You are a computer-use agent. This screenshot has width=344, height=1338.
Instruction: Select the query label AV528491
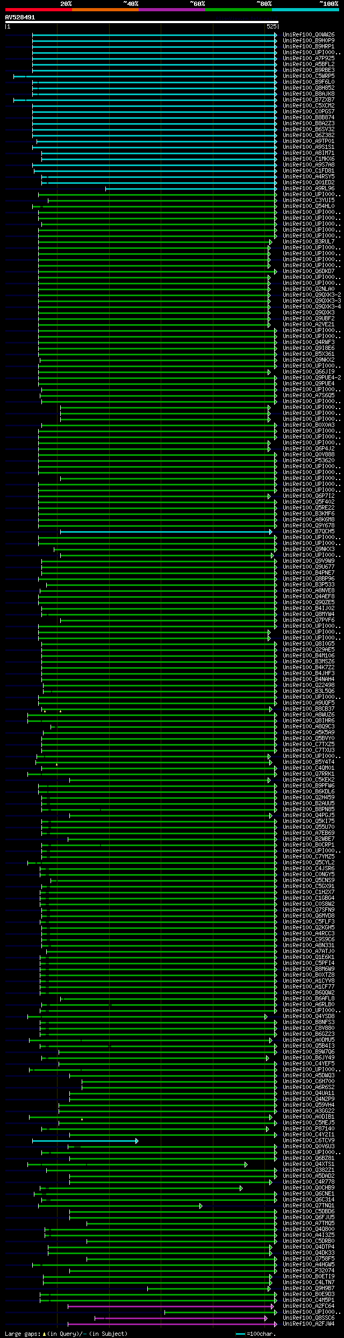pos(20,17)
